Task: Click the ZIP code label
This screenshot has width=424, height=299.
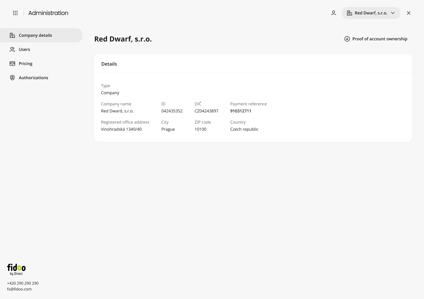Action: (203, 122)
